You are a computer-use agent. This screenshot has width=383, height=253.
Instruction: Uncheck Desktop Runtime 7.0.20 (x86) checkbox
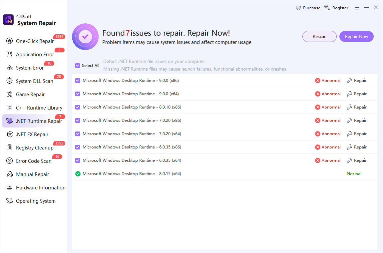78,121
